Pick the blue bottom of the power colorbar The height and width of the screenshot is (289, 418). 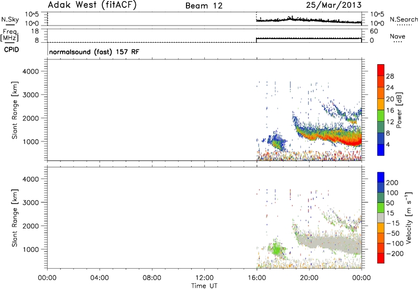click(x=381, y=150)
